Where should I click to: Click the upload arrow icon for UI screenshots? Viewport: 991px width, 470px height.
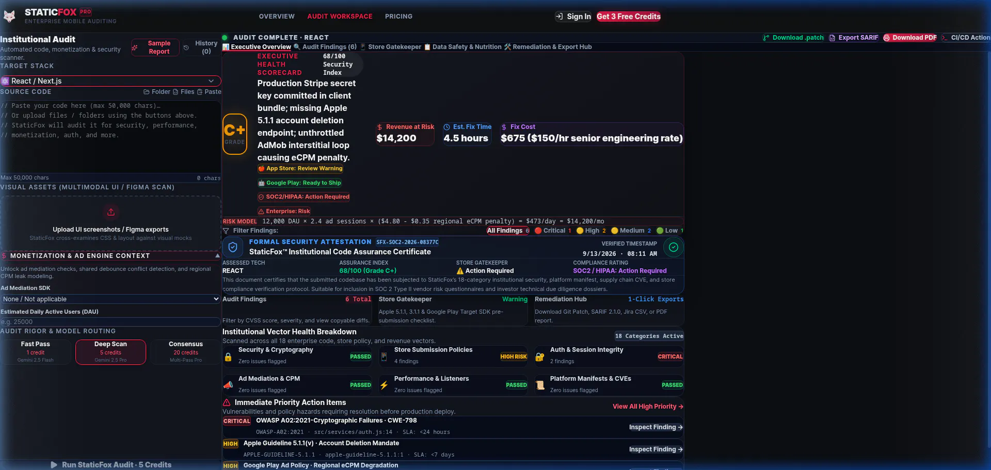click(x=110, y=212)
